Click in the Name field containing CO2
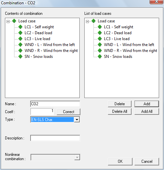 (x=55, y=104)
